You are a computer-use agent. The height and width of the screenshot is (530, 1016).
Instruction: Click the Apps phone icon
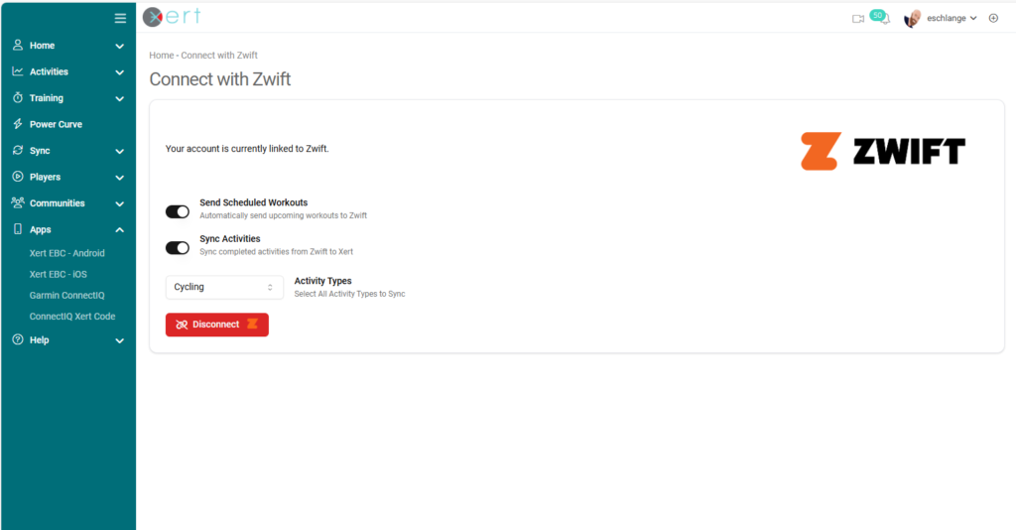click(18, 228)
